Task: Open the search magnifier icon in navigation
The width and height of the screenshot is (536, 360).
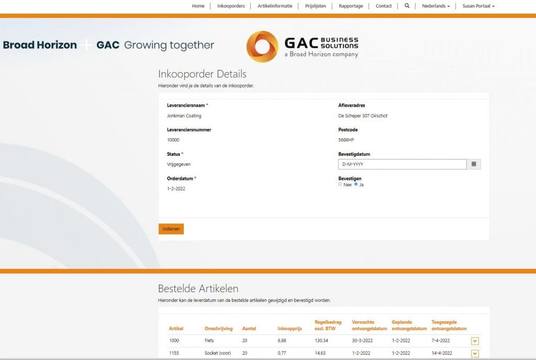Action: 407,6
